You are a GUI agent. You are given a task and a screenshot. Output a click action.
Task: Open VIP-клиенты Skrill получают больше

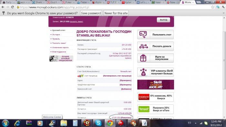pos(155,72)
